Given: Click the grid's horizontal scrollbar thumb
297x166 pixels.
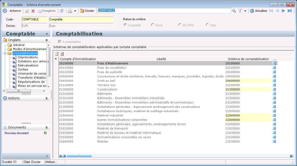Looking at the screenshot, I should tap(79, 156).
